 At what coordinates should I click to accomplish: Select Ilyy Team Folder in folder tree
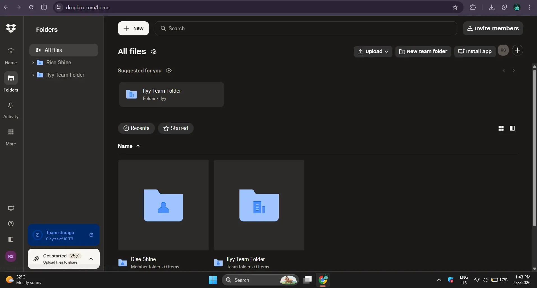pos(65,75)
